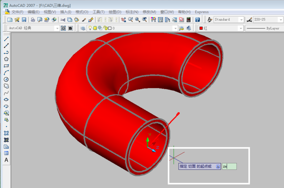Open the Layer Properties Manager

point(83,28)
